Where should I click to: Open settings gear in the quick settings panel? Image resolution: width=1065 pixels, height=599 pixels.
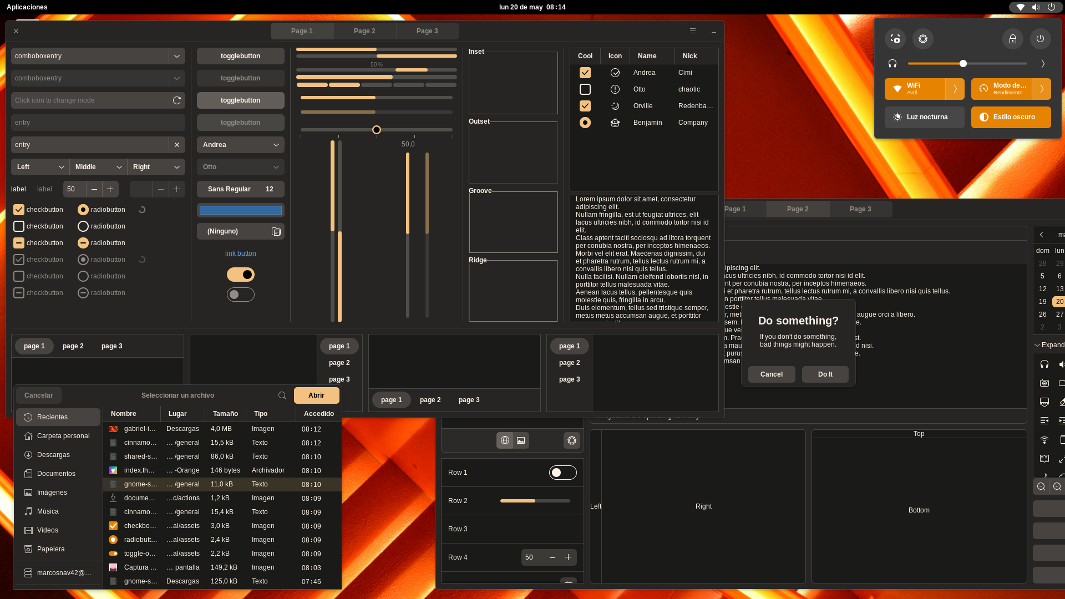click(x=923, y=39)
